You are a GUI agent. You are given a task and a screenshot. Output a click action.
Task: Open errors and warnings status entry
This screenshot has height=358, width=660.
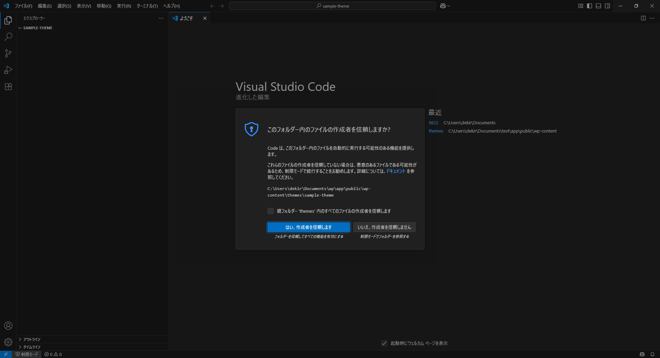(x=53, y=354)
